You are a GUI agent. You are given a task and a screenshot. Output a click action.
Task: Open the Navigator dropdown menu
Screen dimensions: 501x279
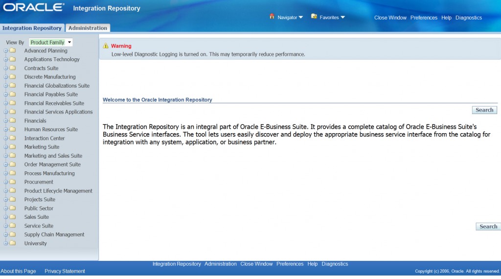tap(290, 18)
